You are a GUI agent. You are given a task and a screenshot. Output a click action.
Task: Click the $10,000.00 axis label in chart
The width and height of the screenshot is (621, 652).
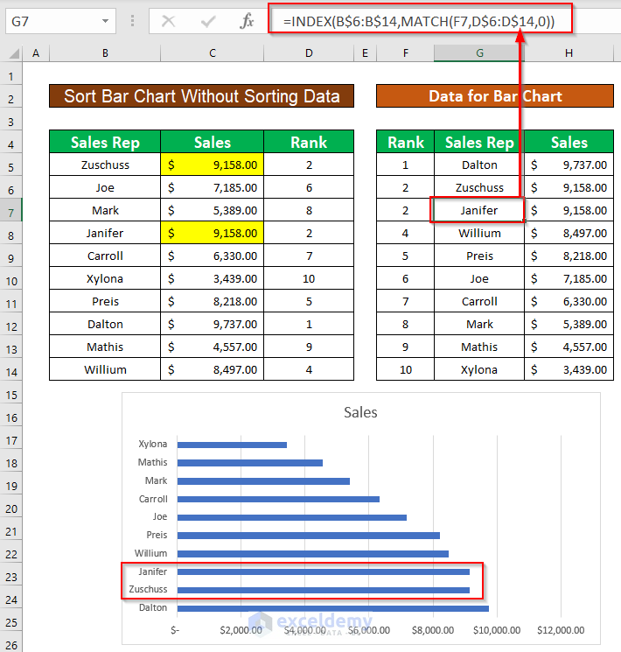point(497,630)
